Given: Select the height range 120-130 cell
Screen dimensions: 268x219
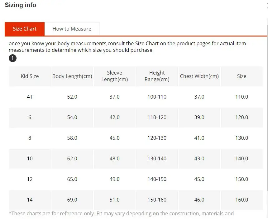Looking at the screenshot, I should click(157, 138).
